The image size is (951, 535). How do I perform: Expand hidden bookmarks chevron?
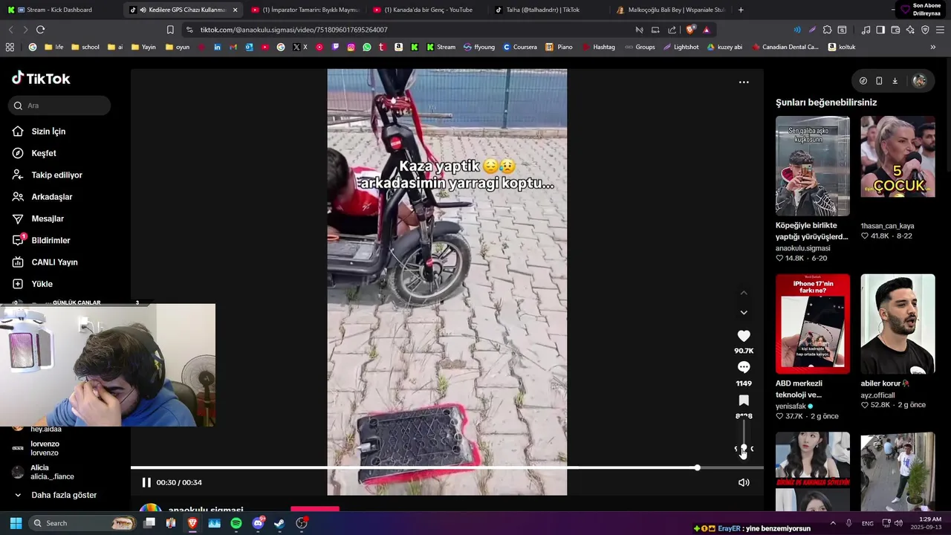click(x=933, y=47)
